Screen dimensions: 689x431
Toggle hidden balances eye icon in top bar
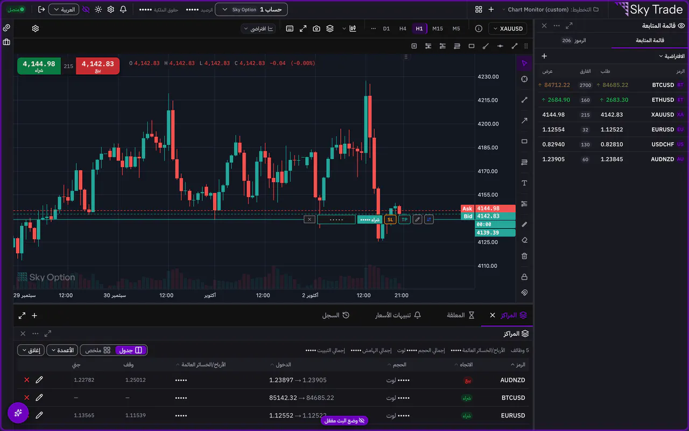coord(86,9)
